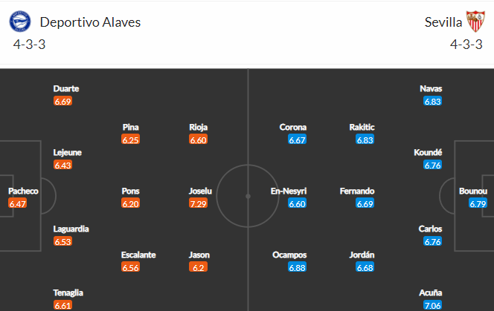Click player name Laguardia
The height and width of the screenshot is (311, 494).
point(71,229)
